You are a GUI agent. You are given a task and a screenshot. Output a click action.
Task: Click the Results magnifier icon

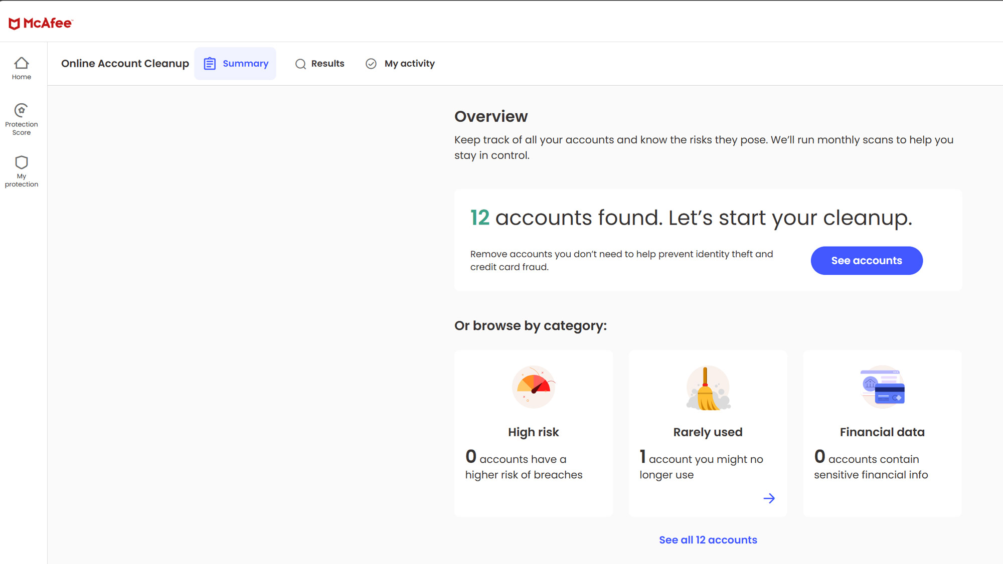pos(300,64)
